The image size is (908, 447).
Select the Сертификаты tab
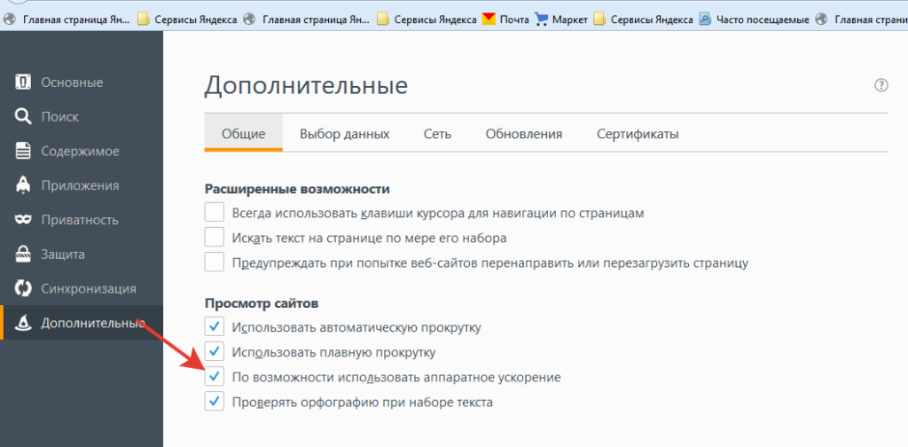[x=637, y=134]
